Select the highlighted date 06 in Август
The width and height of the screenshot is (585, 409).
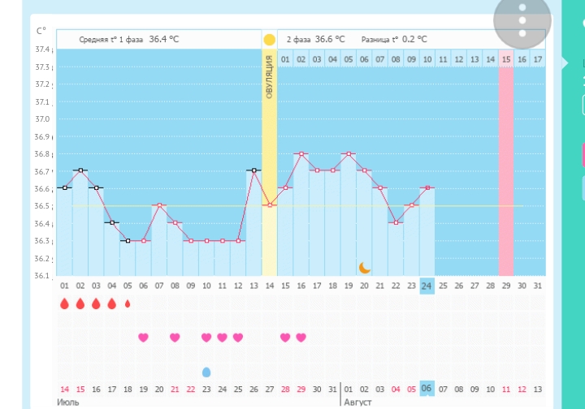click(x=427, y=389)
